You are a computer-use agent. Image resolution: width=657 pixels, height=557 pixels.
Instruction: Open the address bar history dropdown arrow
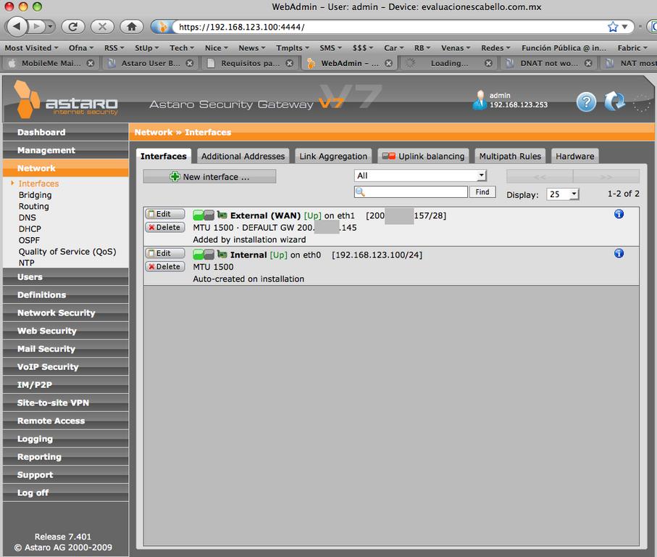pyautogui.click(x=624, y=27)
